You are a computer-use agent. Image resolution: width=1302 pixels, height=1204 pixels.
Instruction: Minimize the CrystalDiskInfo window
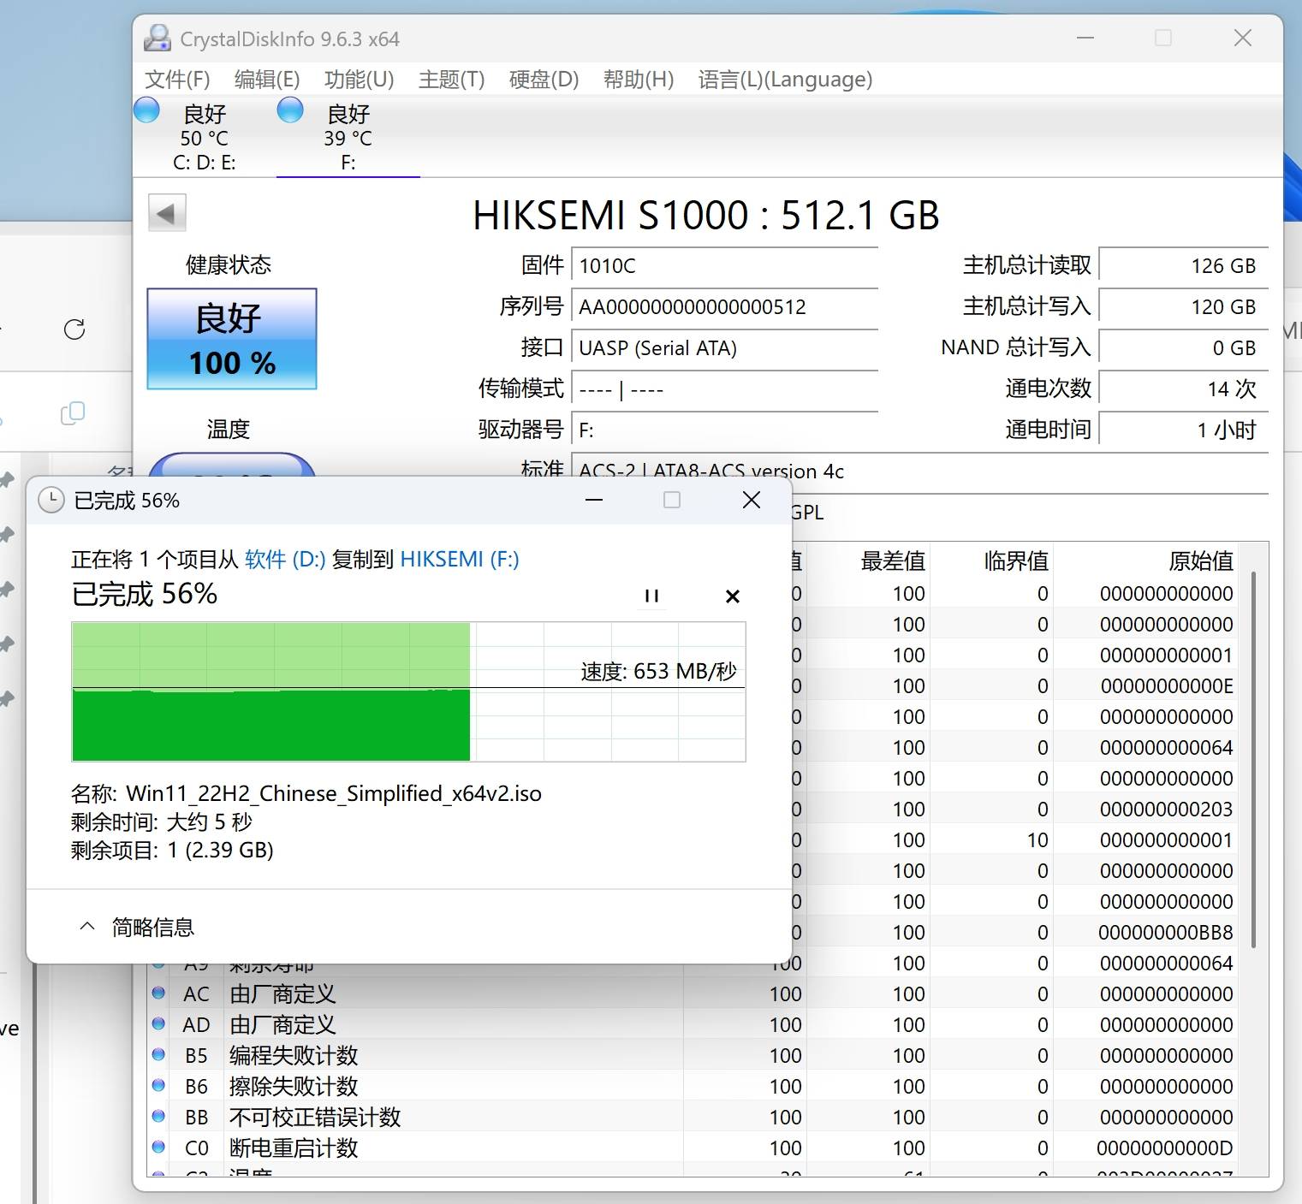pos(1085,38)
